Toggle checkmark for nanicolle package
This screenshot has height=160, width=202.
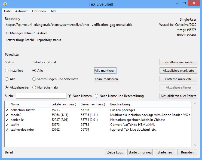[7, 120]
